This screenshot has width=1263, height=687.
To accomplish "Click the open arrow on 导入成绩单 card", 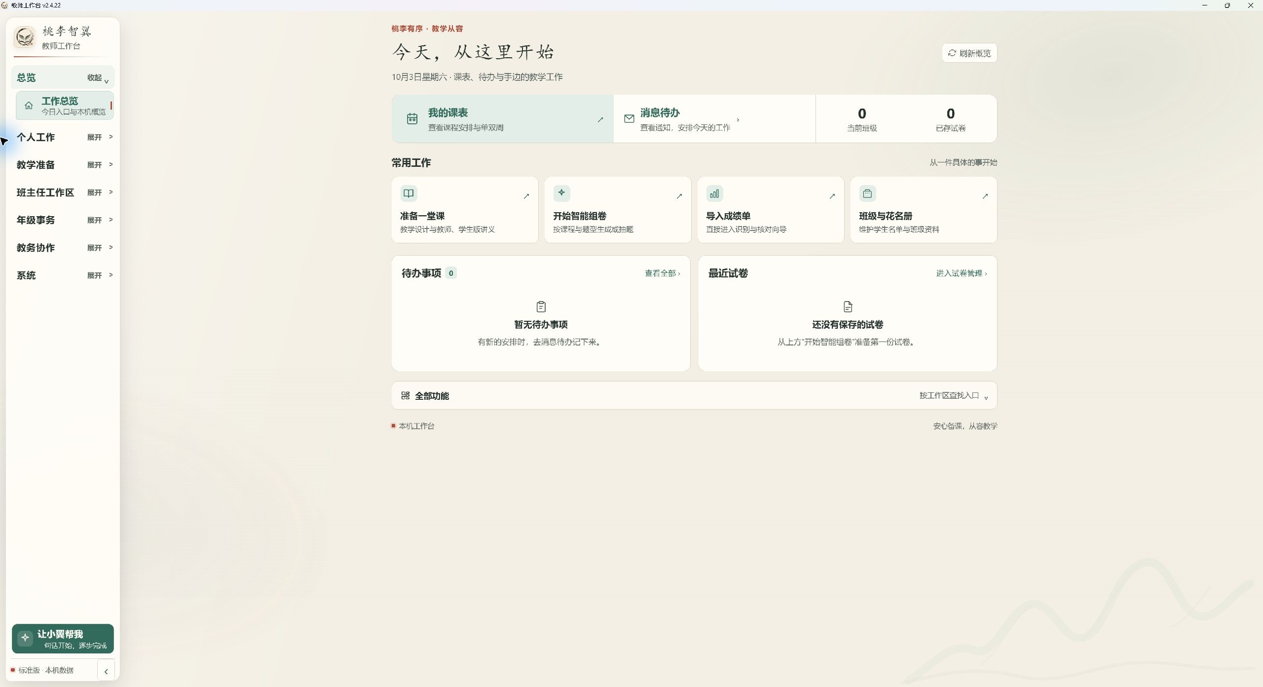I will [832, 196].
